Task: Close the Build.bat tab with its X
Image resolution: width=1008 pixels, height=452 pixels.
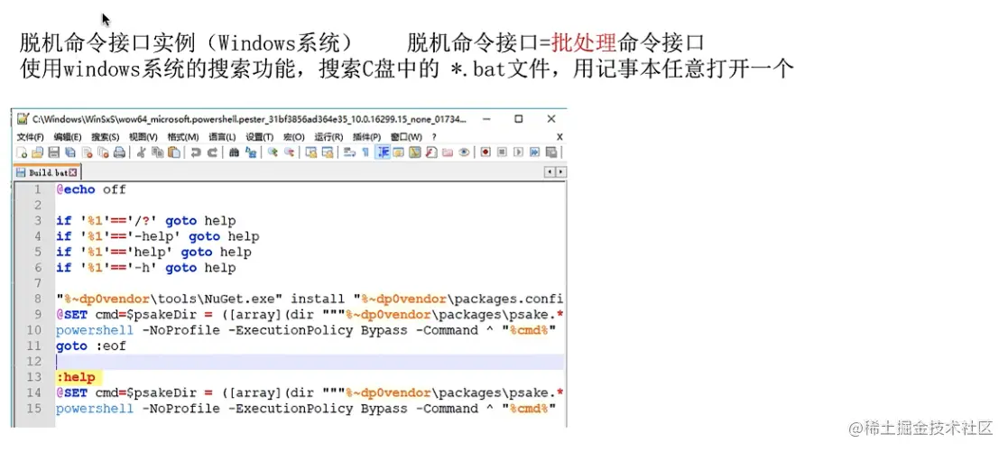Action: click(72, 172)
